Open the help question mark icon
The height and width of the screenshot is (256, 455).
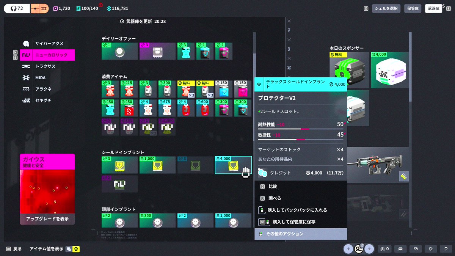tap(446, 249)
